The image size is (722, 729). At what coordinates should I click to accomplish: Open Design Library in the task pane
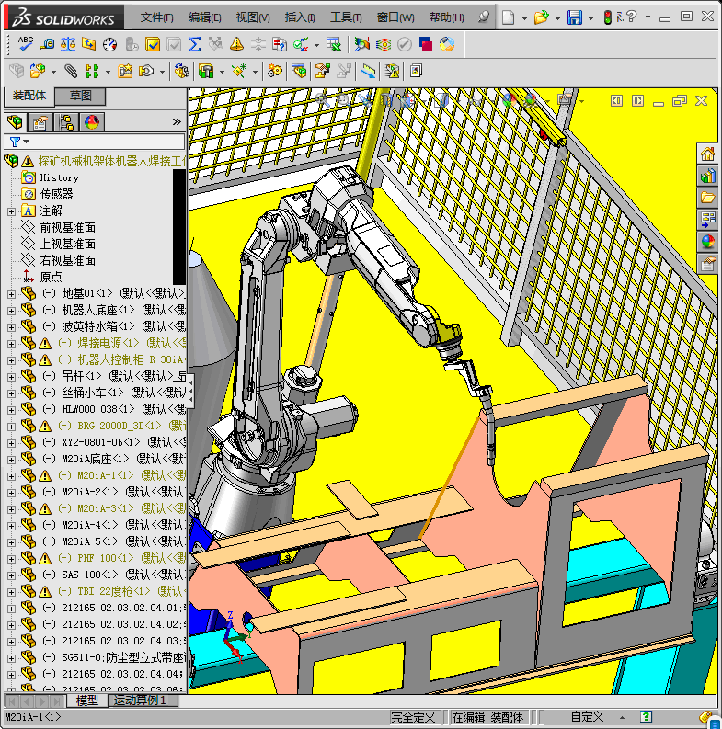point(707,176)
